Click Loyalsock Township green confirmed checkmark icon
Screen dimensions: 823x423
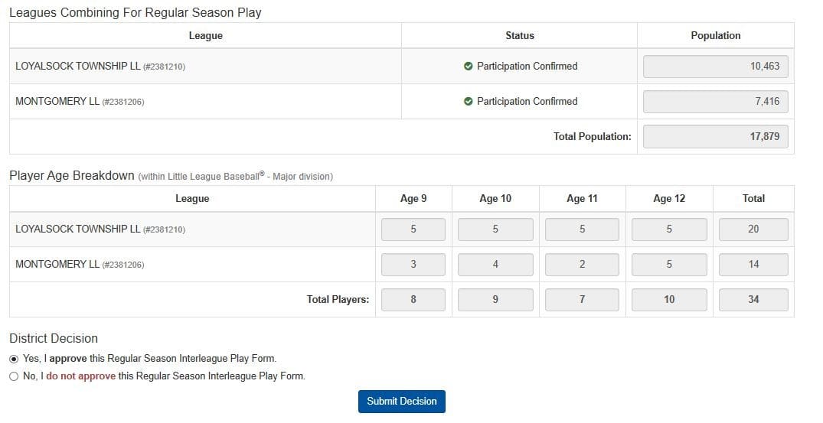(469, 66)
